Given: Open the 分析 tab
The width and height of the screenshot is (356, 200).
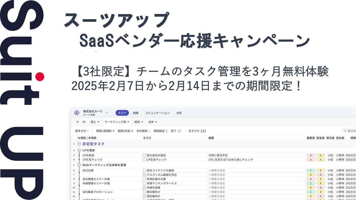Looking at the screenshot, I should (179, 113).
